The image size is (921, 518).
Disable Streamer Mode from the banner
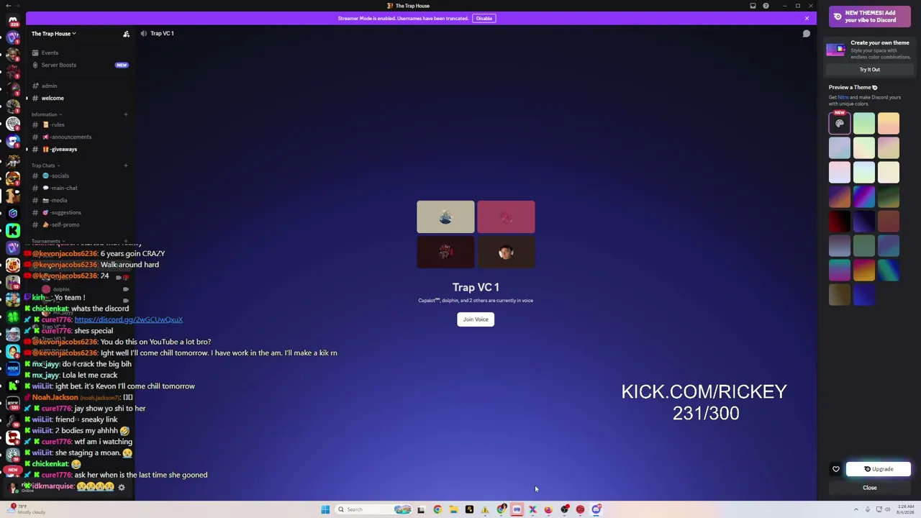coord(484,18)
